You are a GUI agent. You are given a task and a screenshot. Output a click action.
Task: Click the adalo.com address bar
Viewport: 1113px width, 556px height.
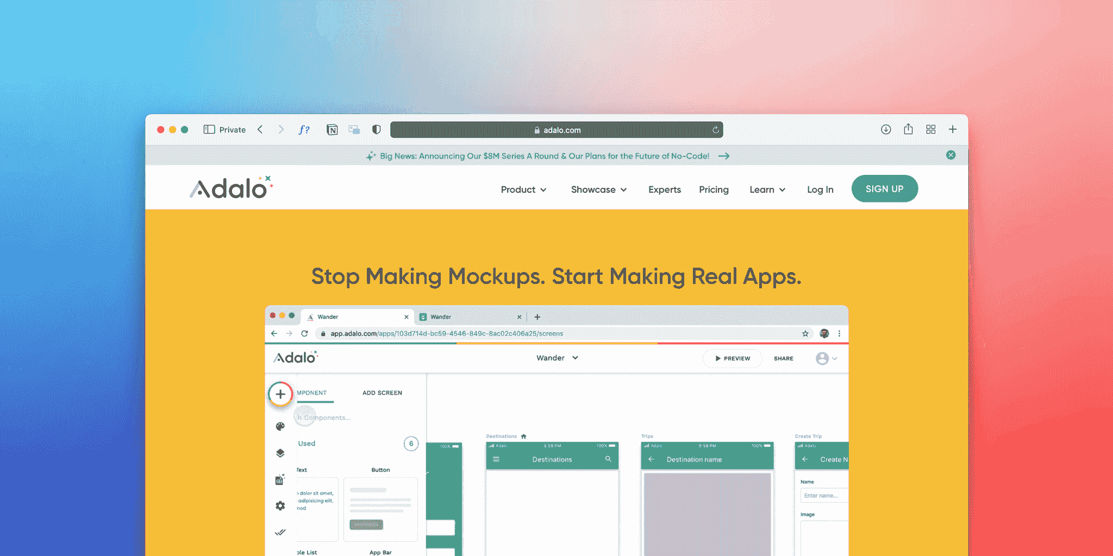pos(556,130)
